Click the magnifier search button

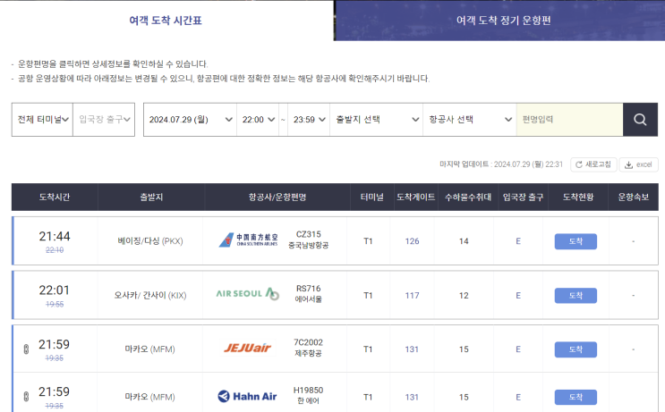(640, 120)
